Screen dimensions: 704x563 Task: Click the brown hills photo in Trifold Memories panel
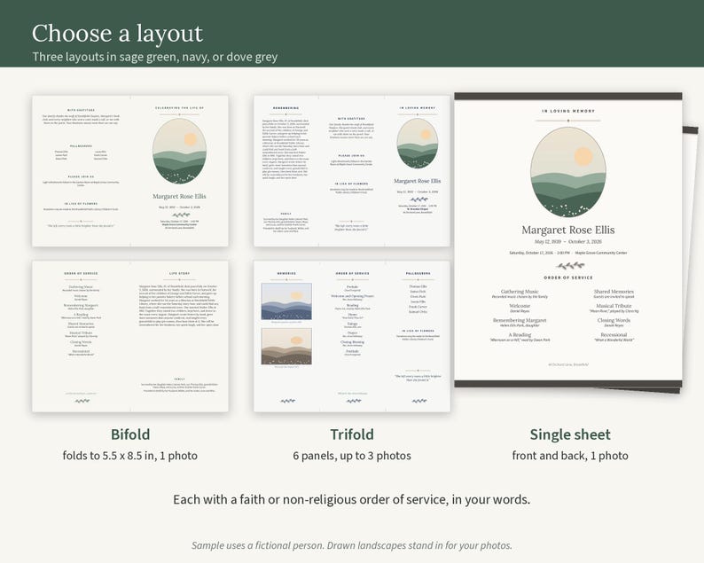point(286,346)
